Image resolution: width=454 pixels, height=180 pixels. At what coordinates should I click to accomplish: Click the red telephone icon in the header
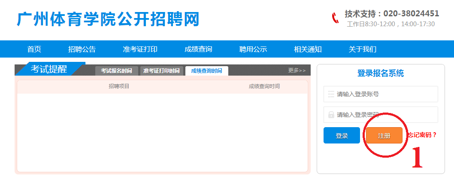[x=336, y=18]
